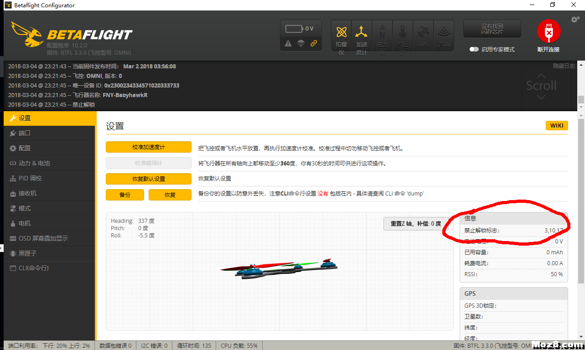Screen dimensions: 585x350
Task: Click I2C 错误: 0 status entry
Action: tap(154, 346)
